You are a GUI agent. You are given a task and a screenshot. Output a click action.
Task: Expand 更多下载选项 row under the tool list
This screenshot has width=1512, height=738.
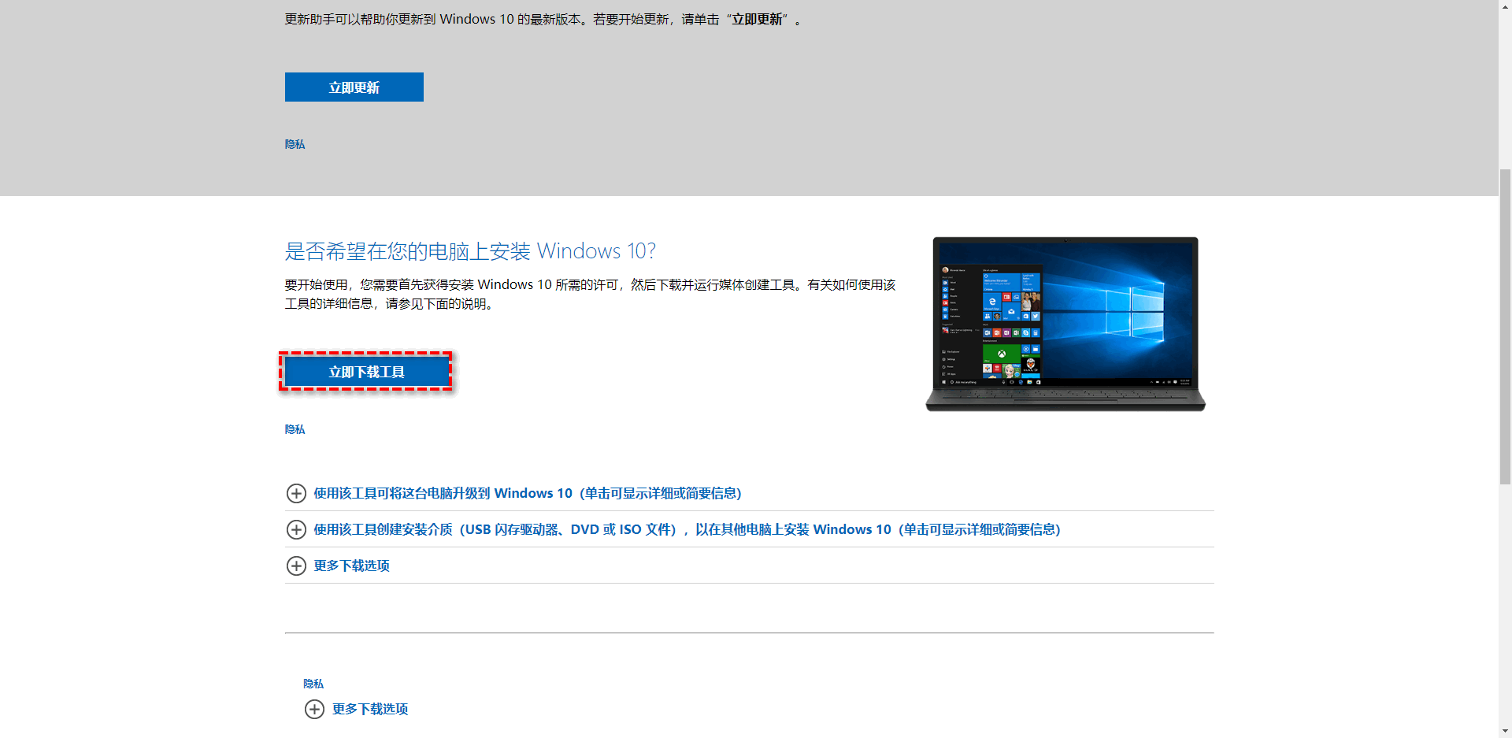351,566
